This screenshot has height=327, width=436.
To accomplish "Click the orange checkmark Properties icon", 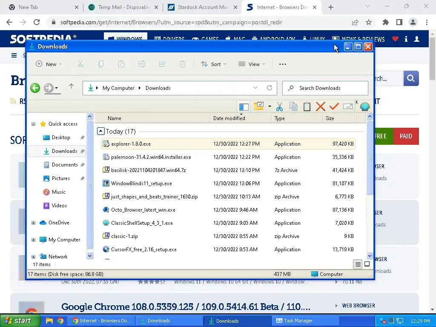I will point(334,106).
